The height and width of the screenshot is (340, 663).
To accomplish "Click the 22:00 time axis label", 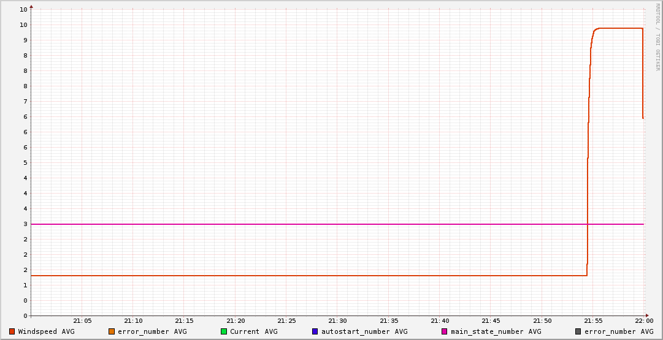I will pyautogui.click(x=643, y=320).
